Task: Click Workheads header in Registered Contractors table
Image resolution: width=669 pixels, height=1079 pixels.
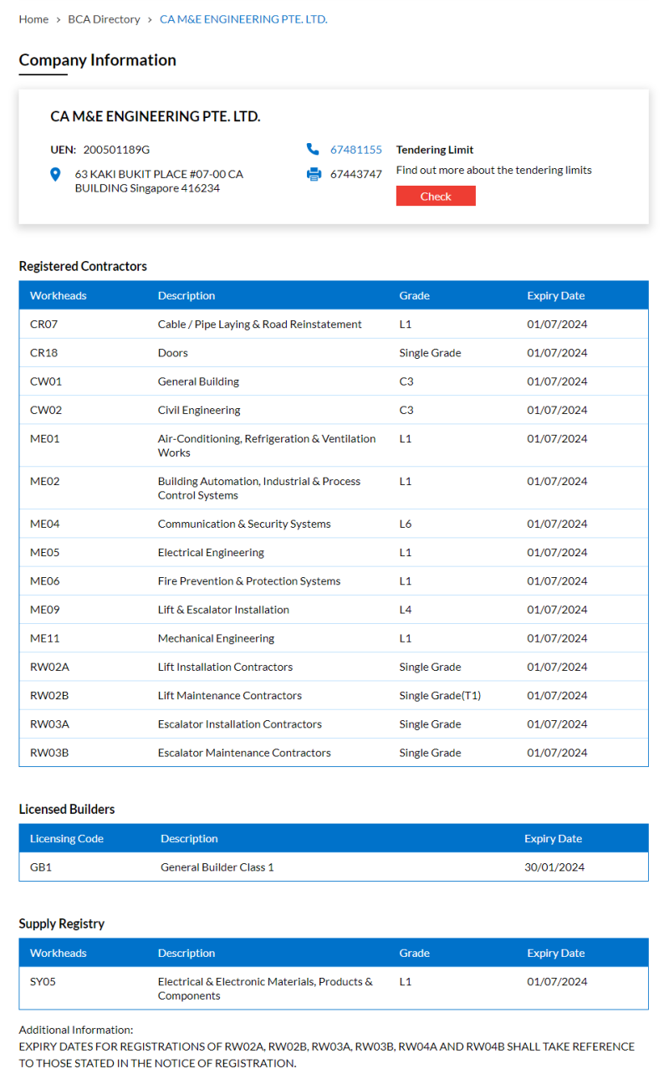Action: 59,295
